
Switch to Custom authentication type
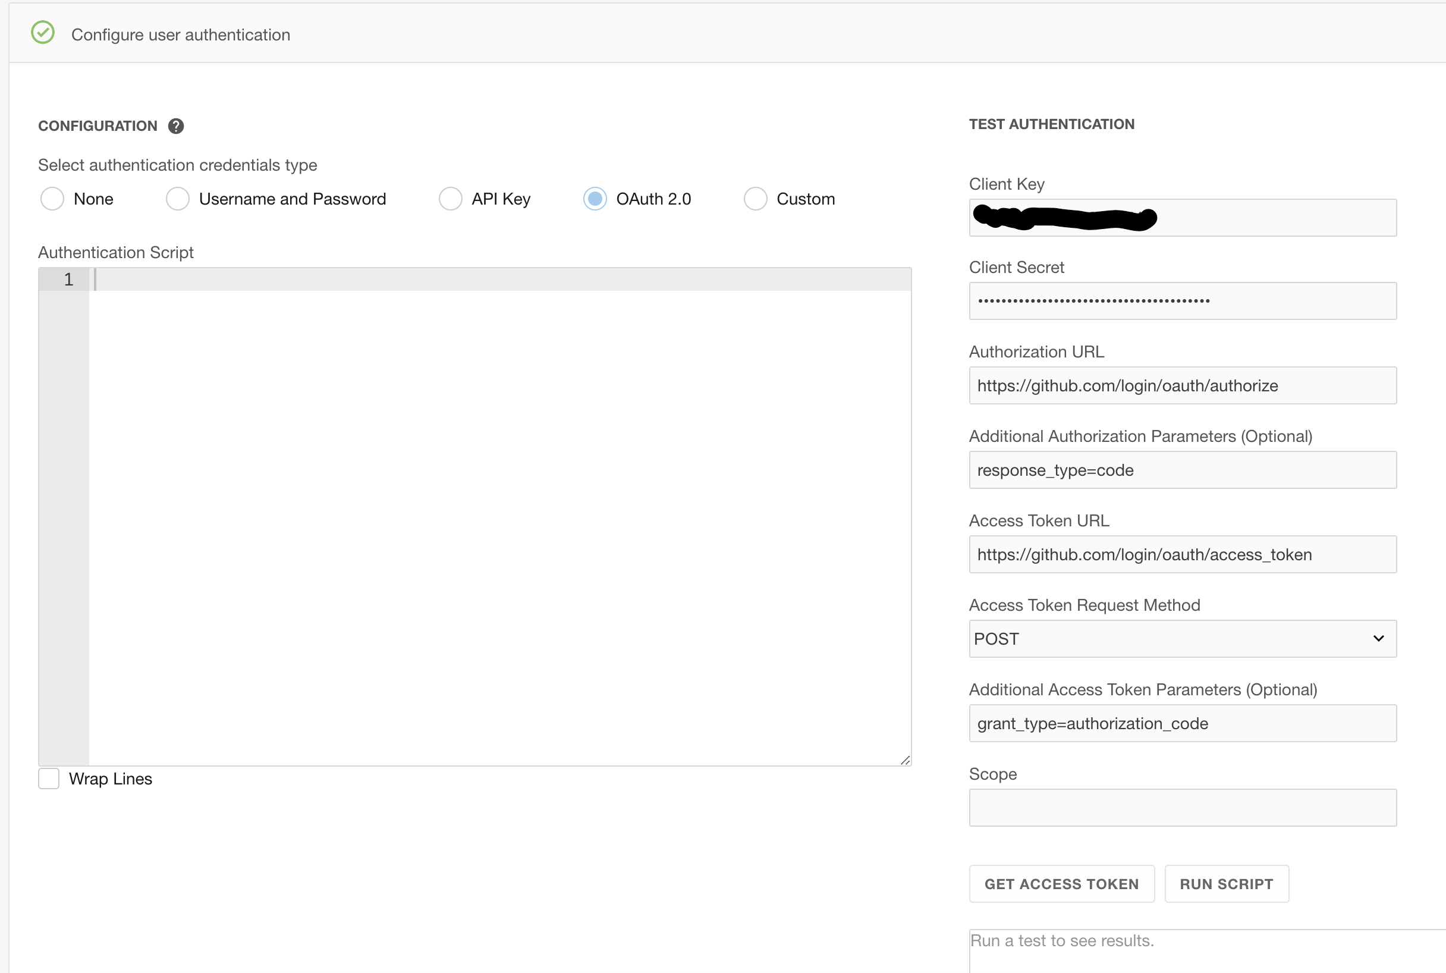point(755,199)
